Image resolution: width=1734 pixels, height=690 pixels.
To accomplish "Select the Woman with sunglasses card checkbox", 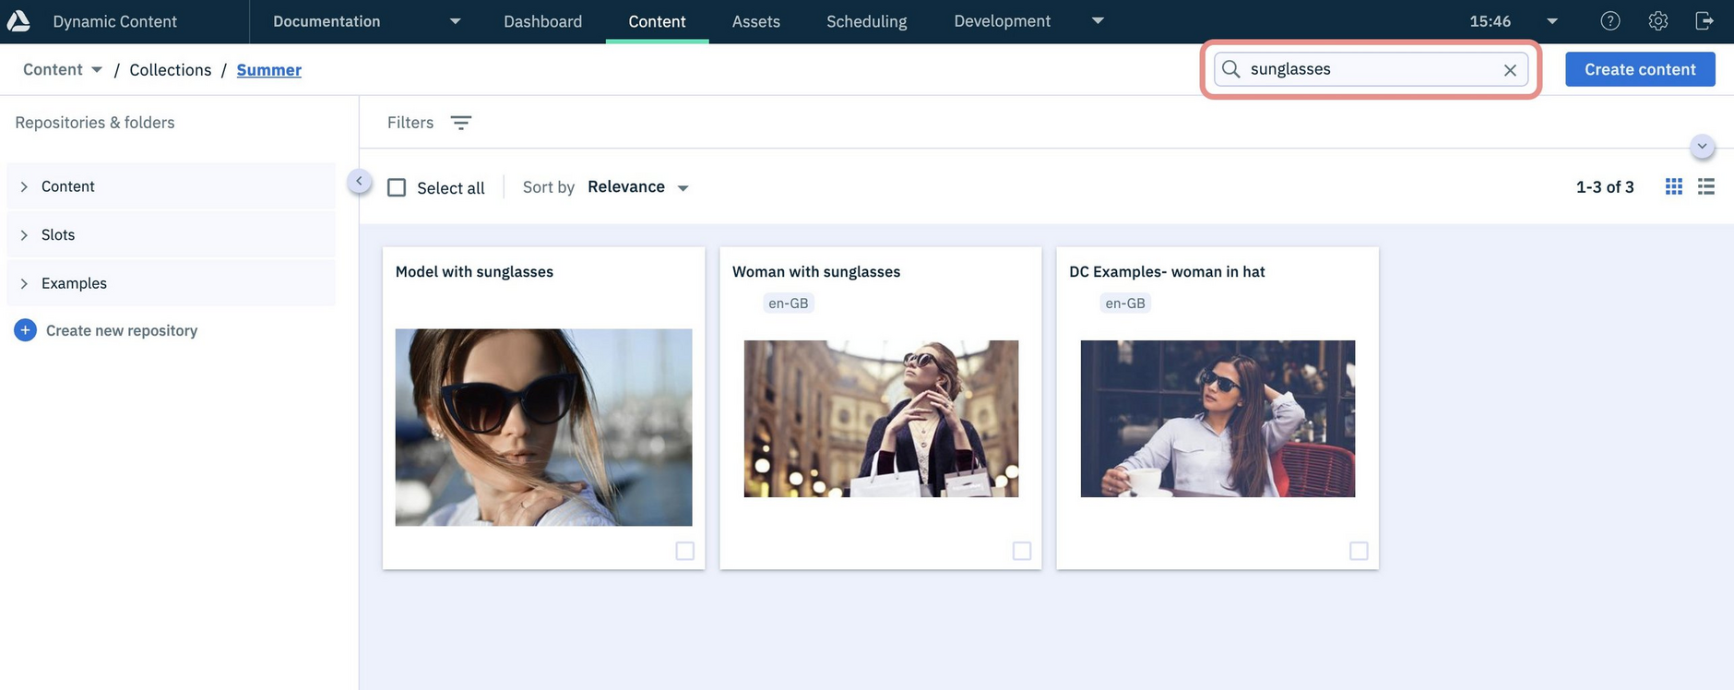I will pyautogui.click(x=1022, y=551).
